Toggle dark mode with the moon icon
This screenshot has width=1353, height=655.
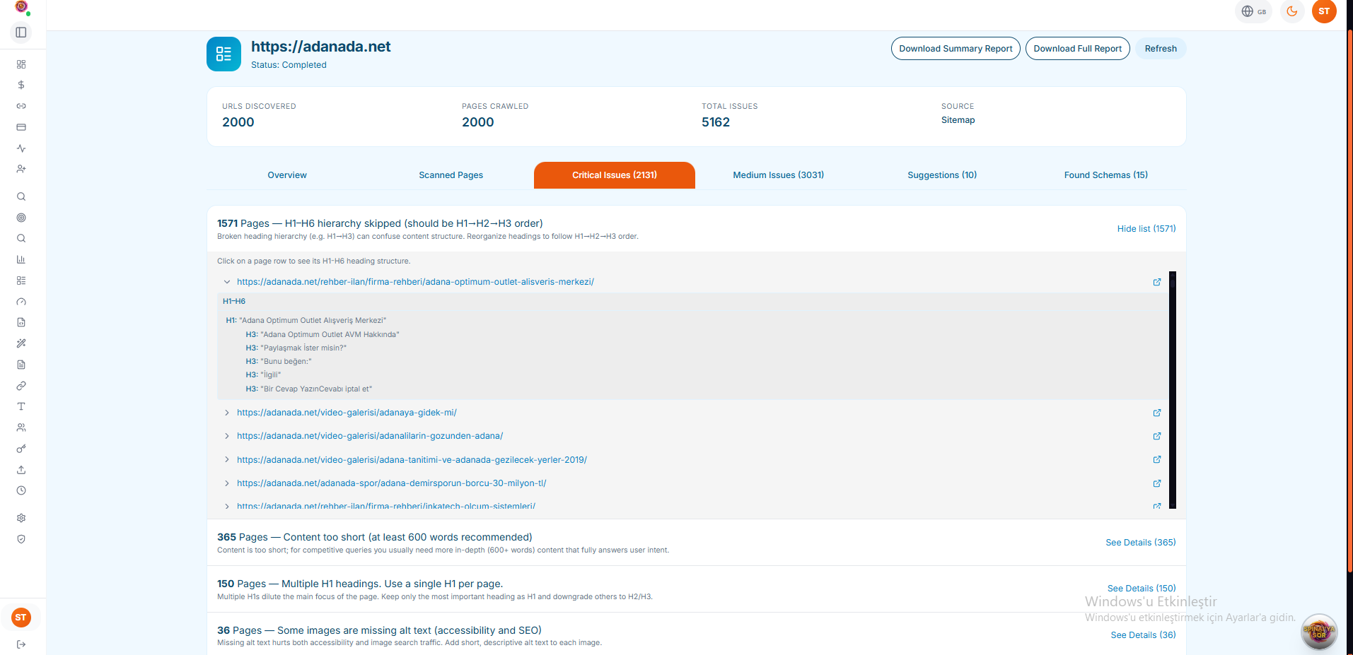pyautogui.click(x=1291, y=11)
